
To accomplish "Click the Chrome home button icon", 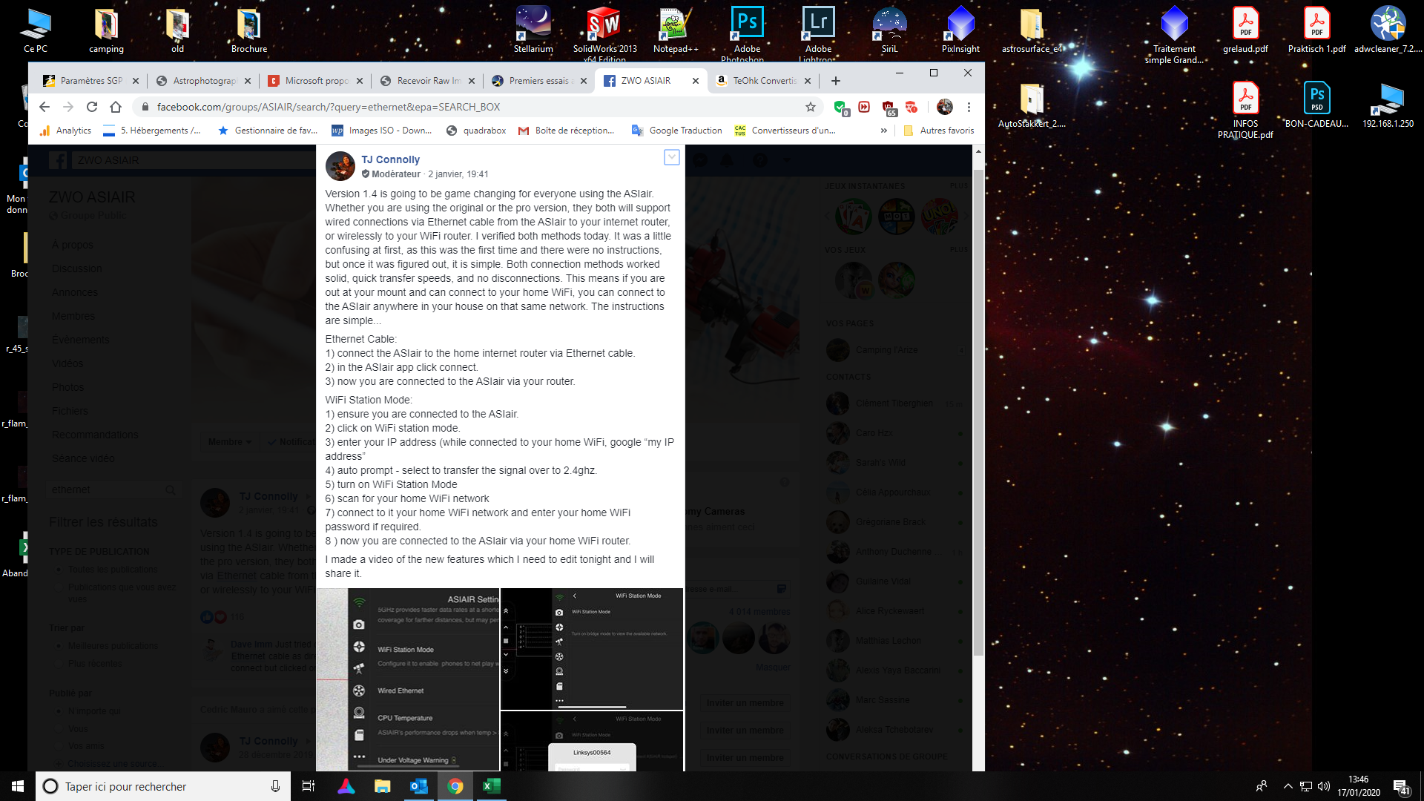I will click(116, 107).
